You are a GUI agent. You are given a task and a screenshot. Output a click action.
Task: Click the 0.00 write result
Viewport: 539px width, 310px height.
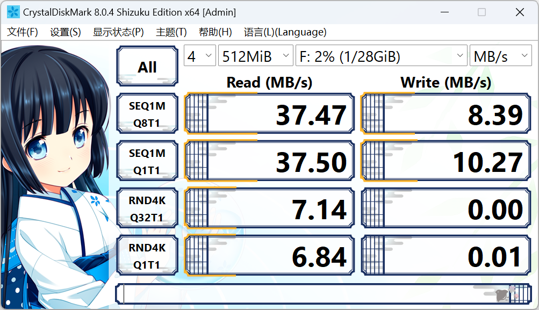coord(446,208)
